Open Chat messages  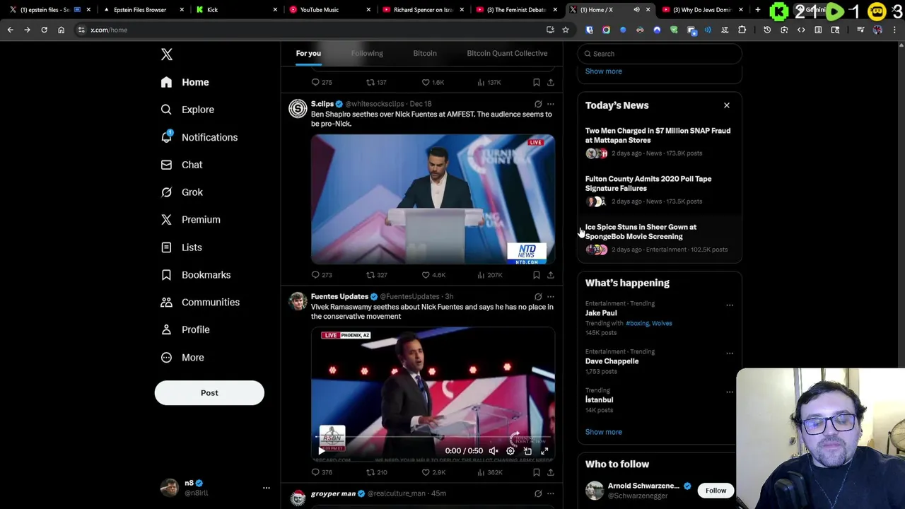click(182, 165)
